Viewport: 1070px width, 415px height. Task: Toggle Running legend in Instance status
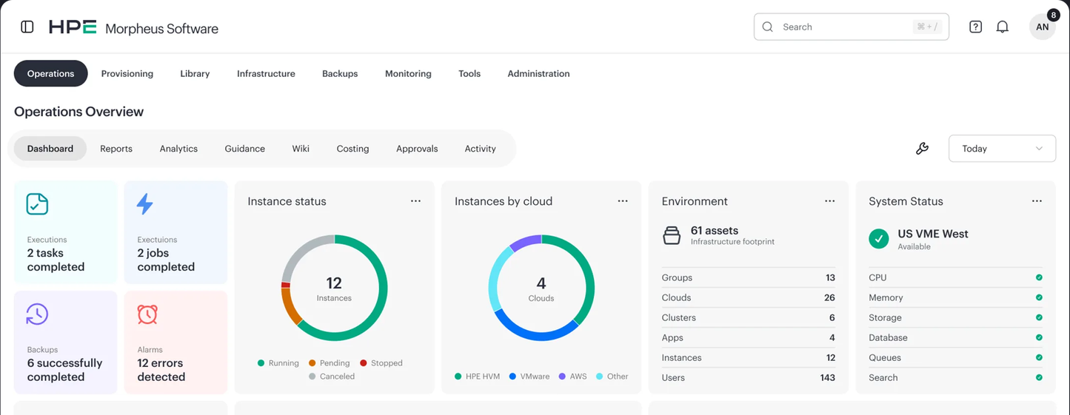coord(278,363)
